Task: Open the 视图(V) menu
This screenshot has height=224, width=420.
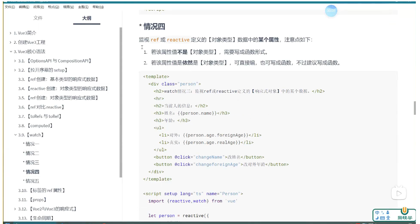Action: click(x=68, y=7)
